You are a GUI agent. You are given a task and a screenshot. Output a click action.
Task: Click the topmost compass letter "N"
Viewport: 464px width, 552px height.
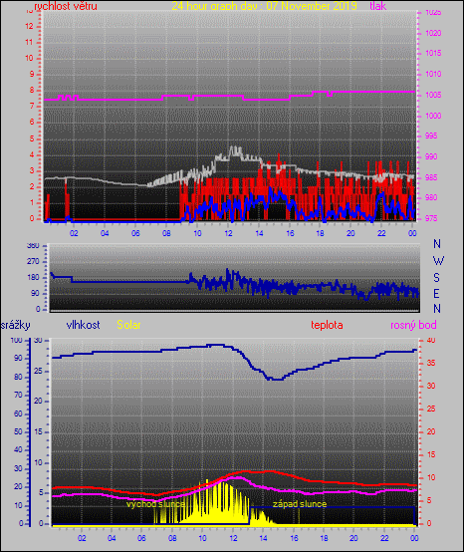(437, 243)
